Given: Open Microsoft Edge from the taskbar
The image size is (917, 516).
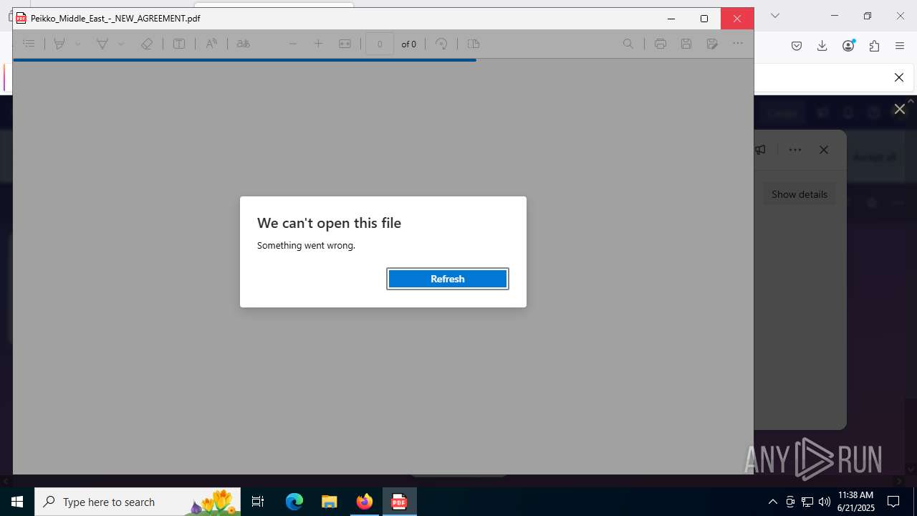Looking at the screenshot, I should click(x=294, y=502).
